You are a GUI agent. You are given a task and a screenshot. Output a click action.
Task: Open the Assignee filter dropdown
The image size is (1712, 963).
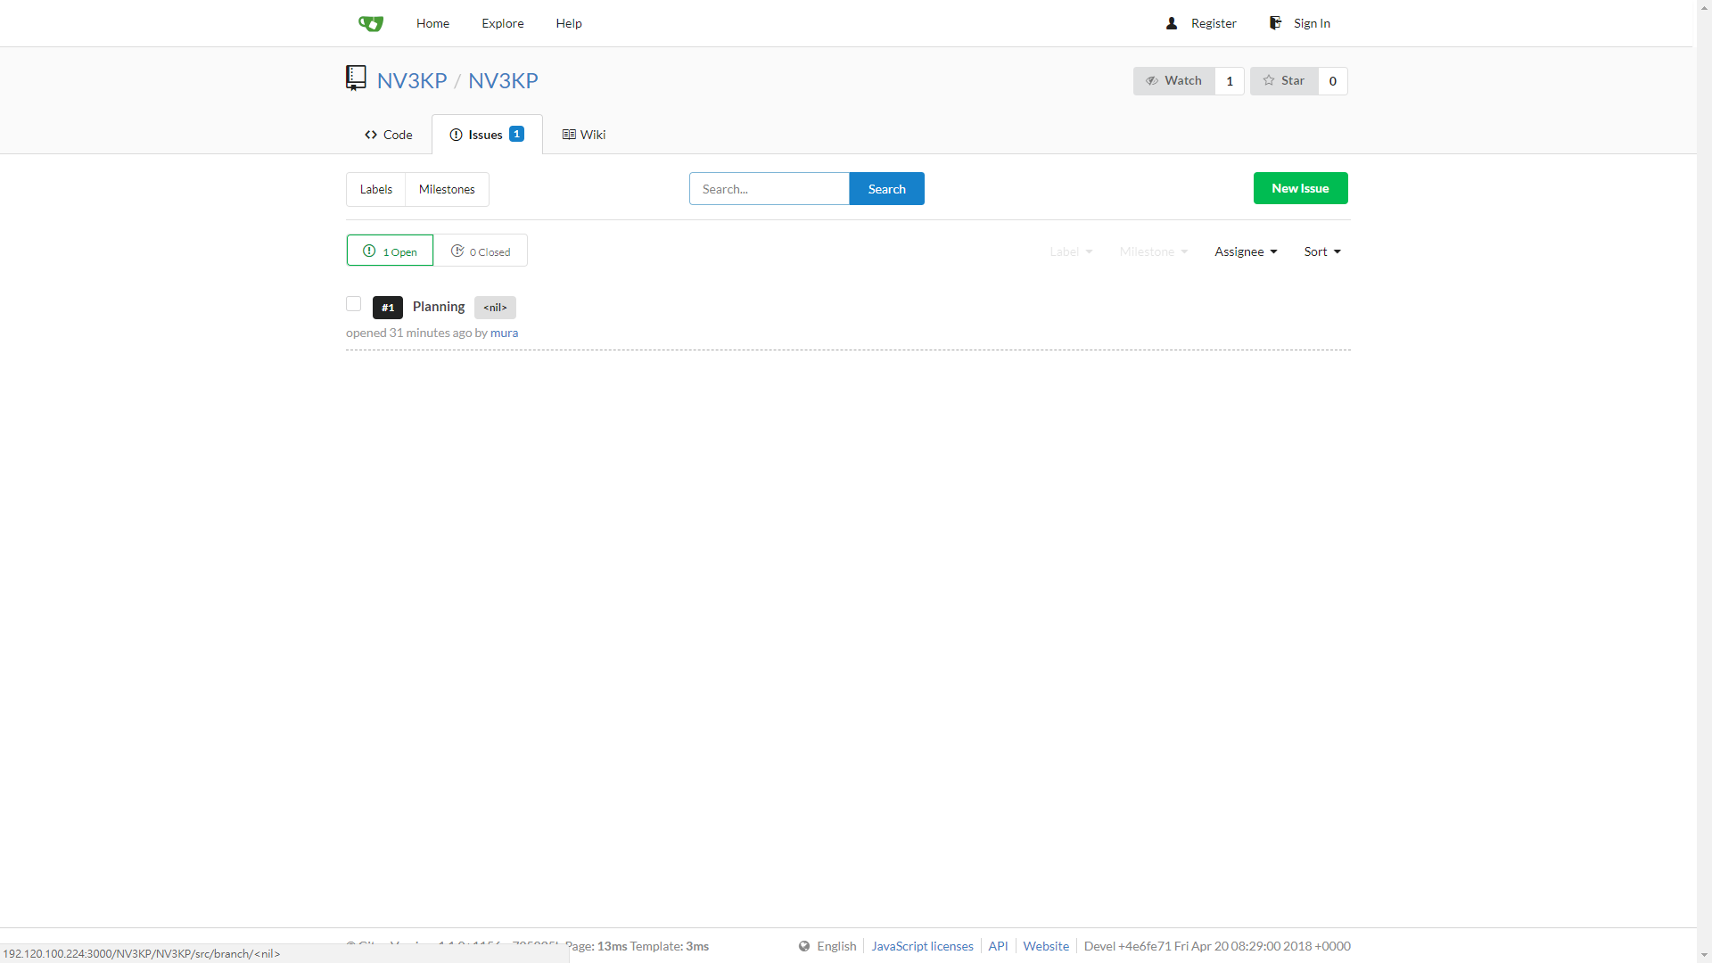[x=1245, y=251]
